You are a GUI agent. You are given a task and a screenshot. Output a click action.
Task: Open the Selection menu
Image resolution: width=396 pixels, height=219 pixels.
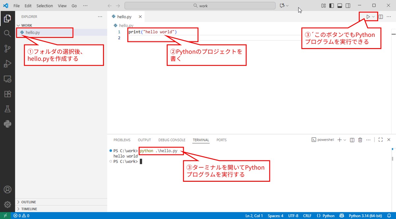pos(45,6)
